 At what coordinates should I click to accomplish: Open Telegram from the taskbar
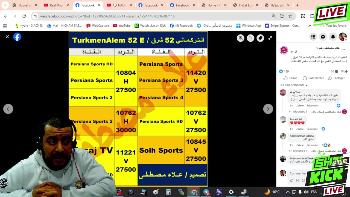click(206, 192)
